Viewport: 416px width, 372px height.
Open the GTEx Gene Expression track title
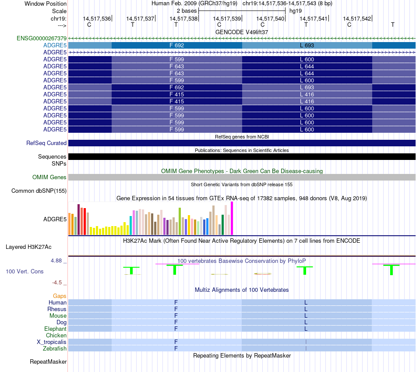[x=242, y=198]
